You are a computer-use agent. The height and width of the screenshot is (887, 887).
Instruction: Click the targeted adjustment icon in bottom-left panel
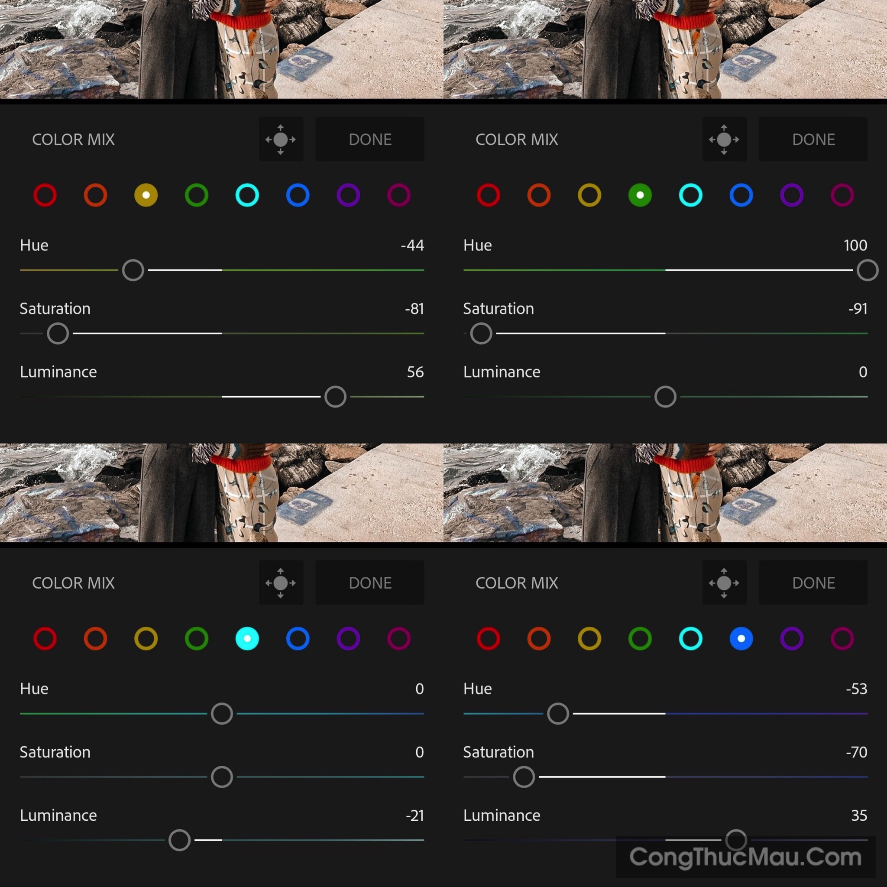tap(281, 583)
